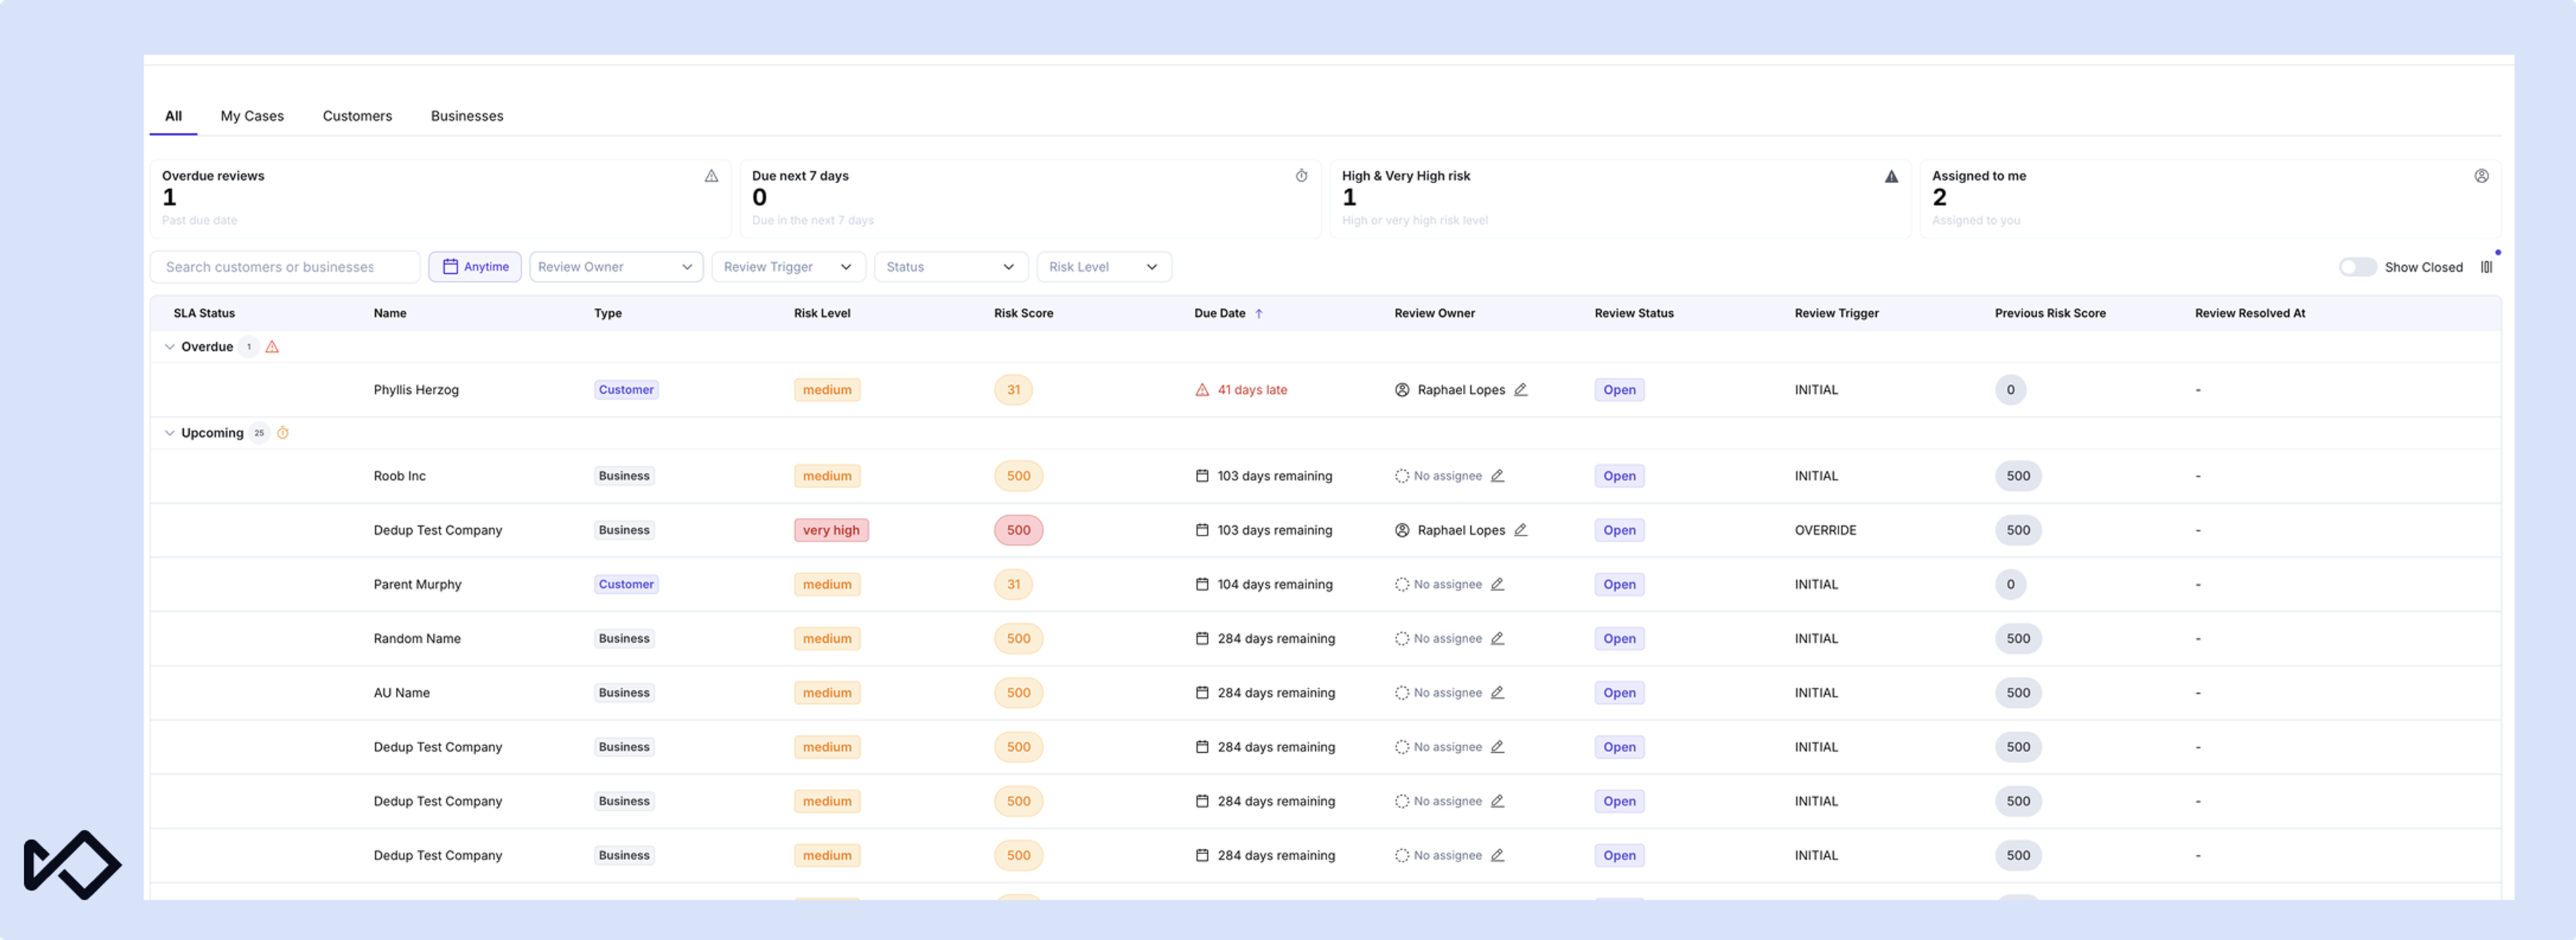Click Open status badge for Phyllis Herzog

[1619, 390]
